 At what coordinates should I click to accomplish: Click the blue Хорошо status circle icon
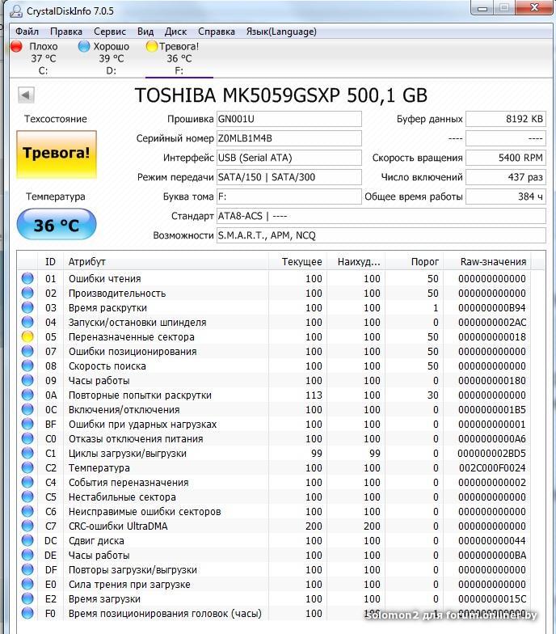84,47
